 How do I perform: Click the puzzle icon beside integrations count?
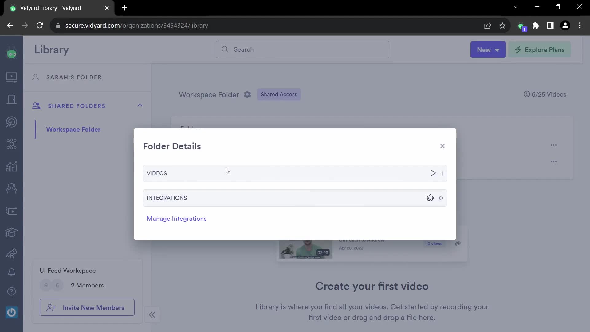tap(431, 198)
